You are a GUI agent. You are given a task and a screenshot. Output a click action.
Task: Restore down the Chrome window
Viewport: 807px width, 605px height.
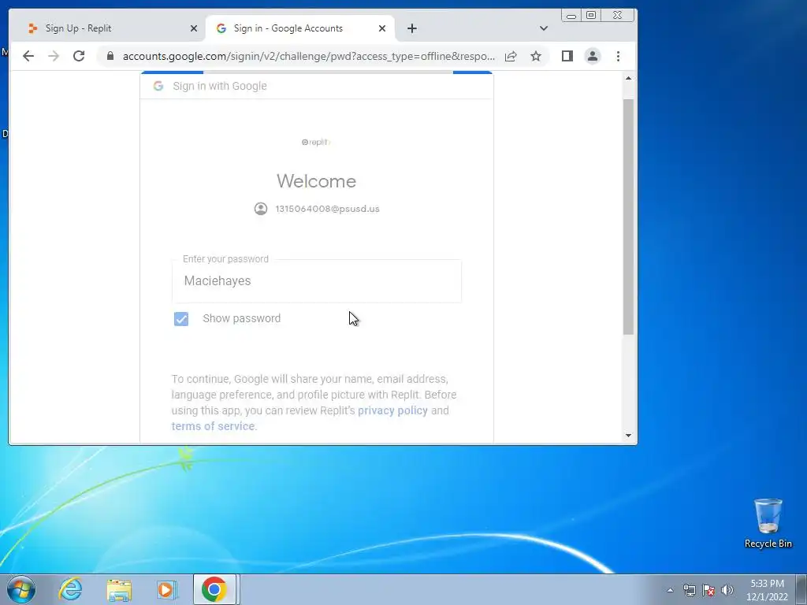pyautogui.click(x=591, y=16)
